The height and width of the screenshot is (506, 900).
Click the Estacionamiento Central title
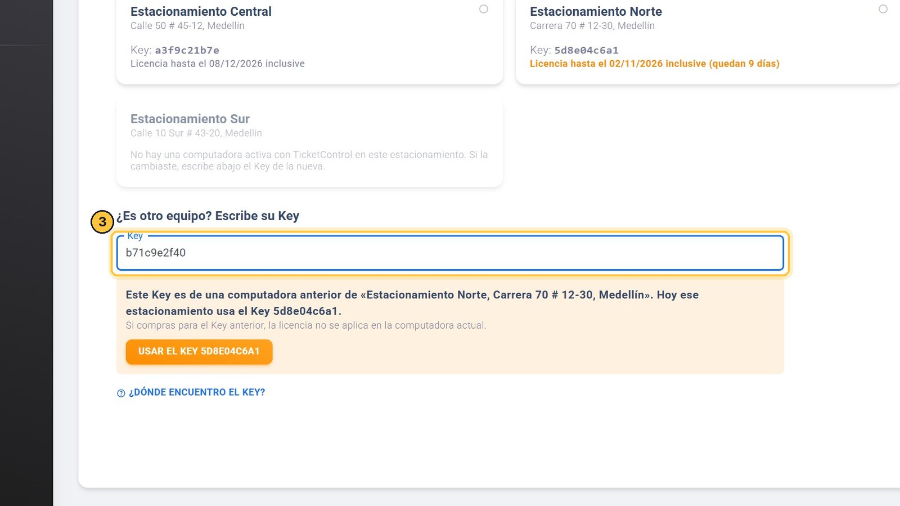point(201,11)
